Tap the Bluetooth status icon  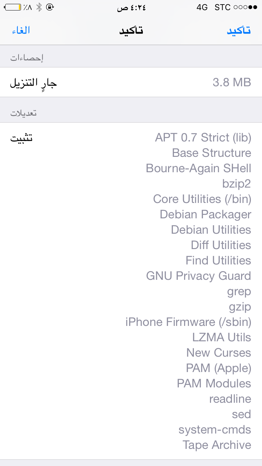coord(39,7)
